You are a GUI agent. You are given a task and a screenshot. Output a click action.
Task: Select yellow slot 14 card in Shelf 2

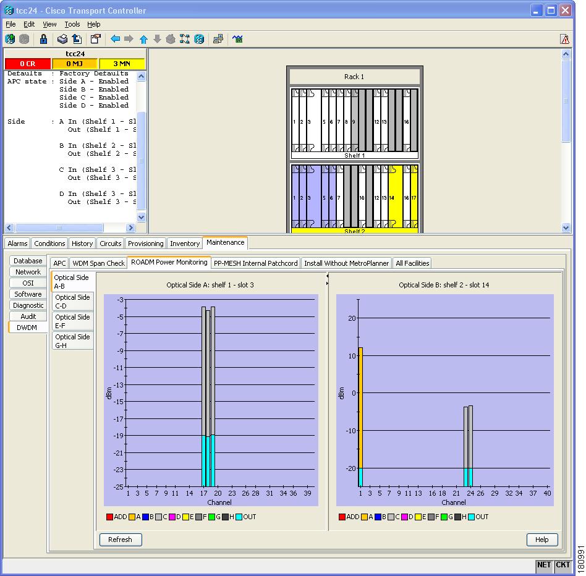[x=395, y=197]
